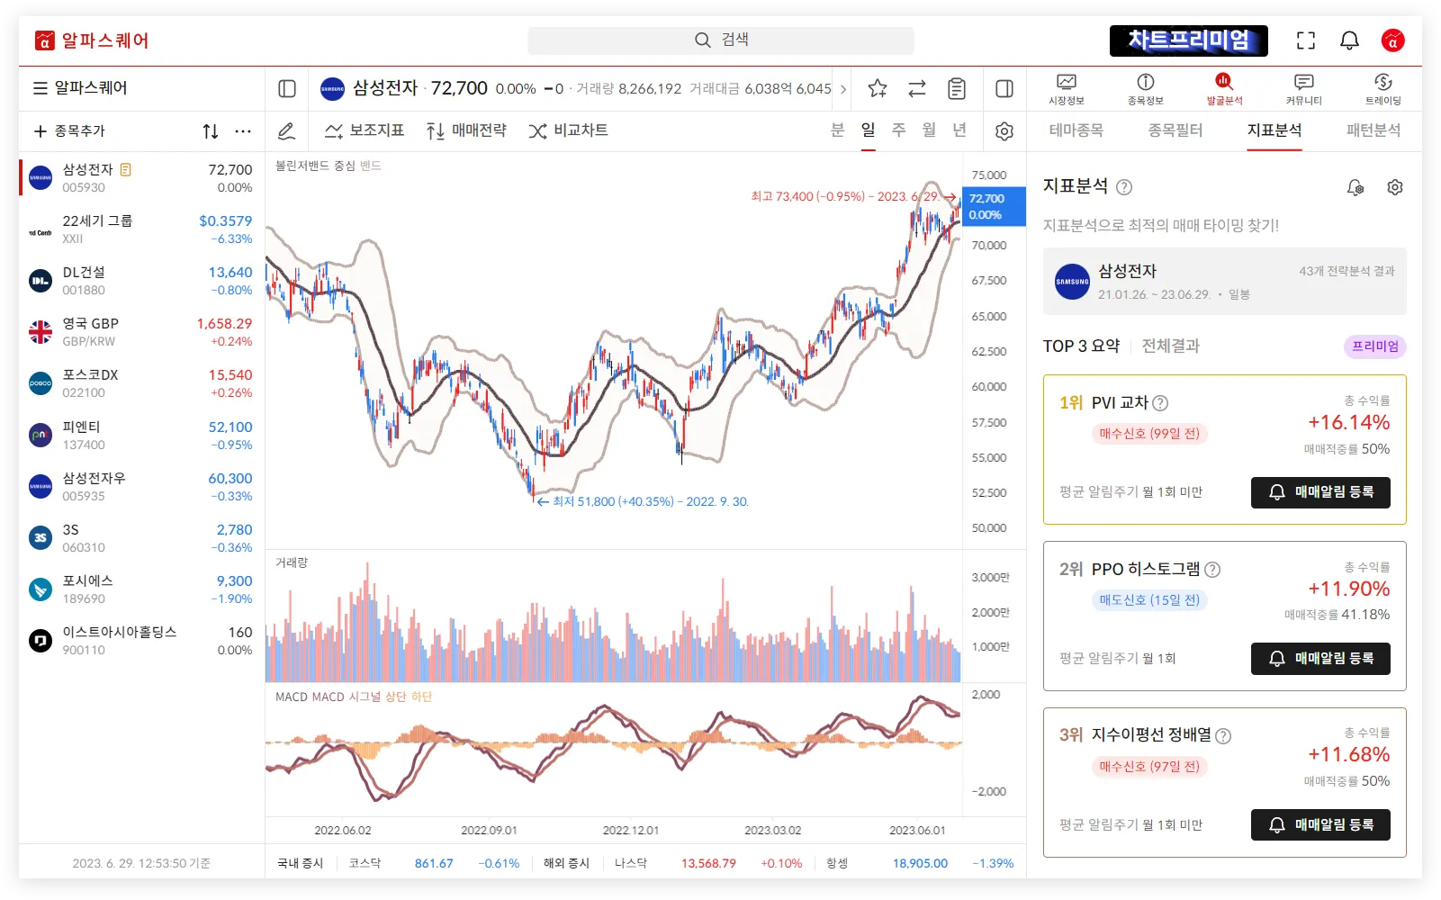Image resolution: width=1441 pixels, height=900 pixels.
Task: Open chart settings gear
Action: coord(1004,131)
